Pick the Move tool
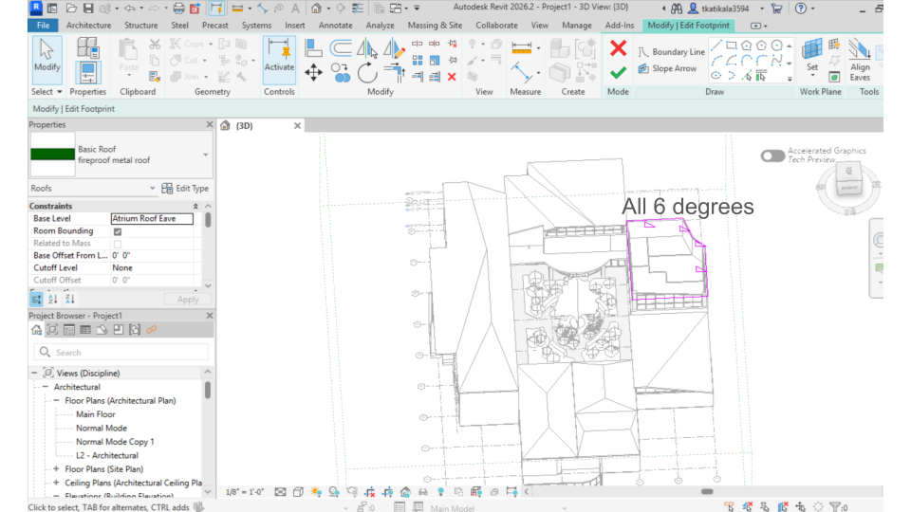 pyautogui.click(x=313, y=73)
